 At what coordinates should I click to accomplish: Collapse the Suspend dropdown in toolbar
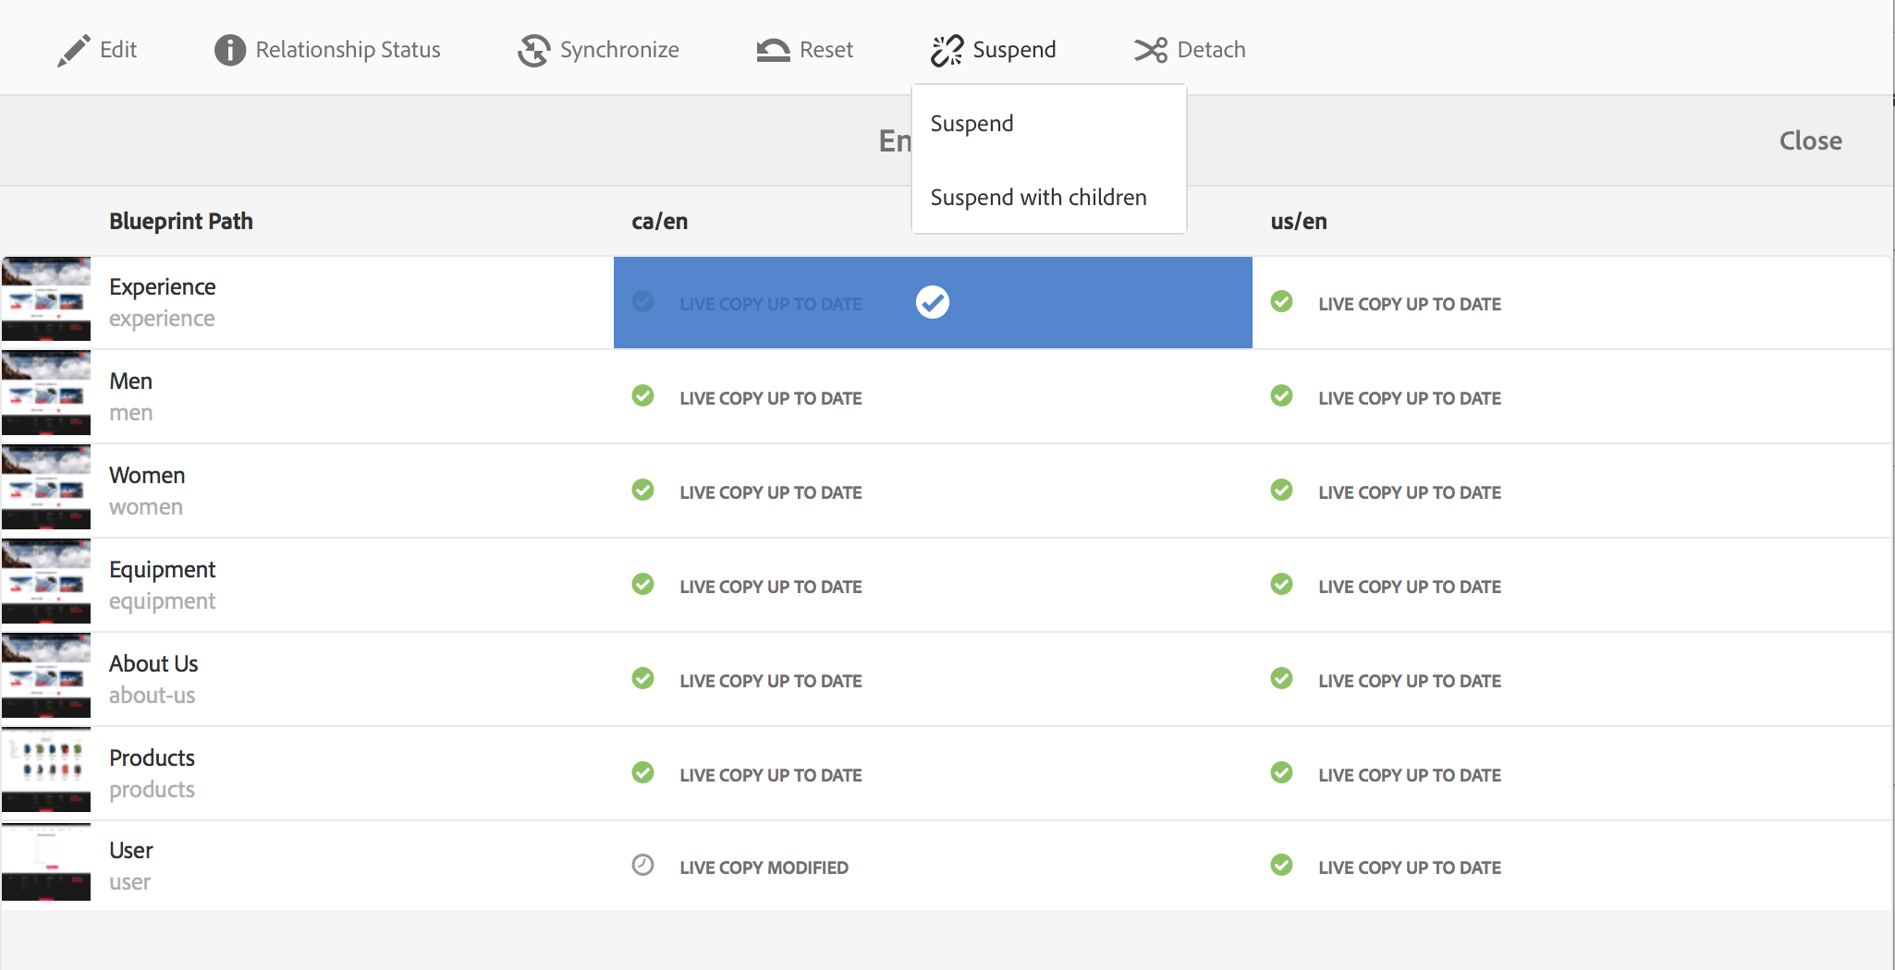[x=1013, y=50]
